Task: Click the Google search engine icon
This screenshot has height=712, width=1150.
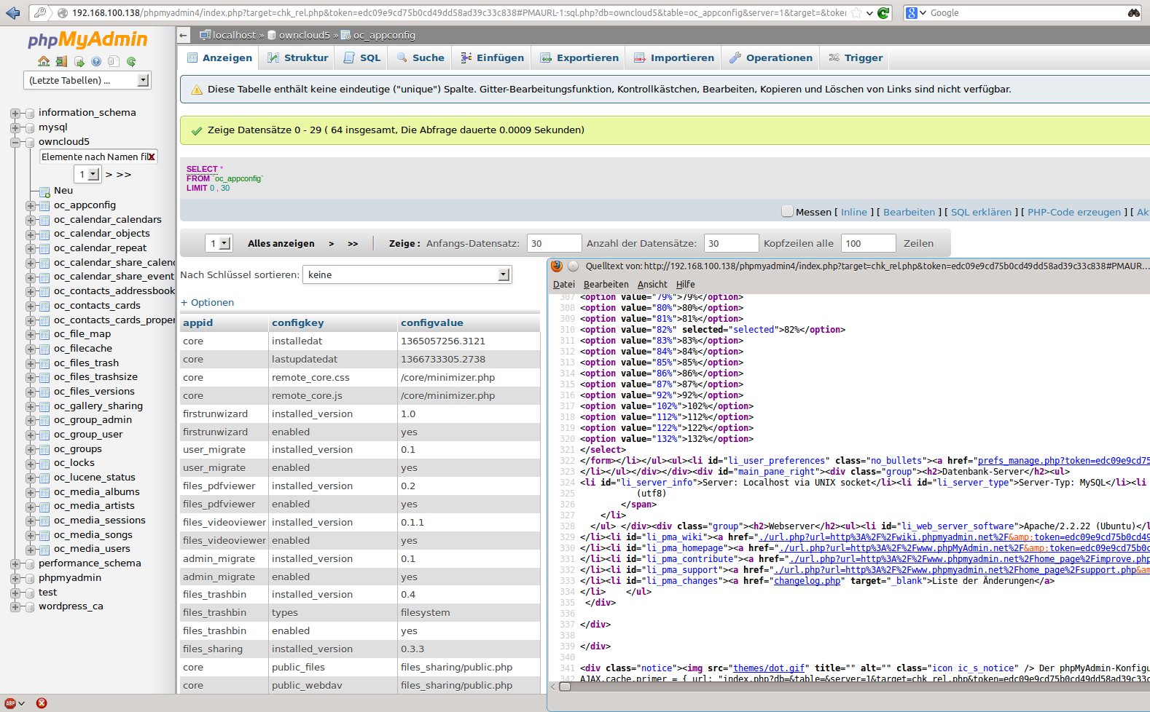Action: (x=911, y=12)
